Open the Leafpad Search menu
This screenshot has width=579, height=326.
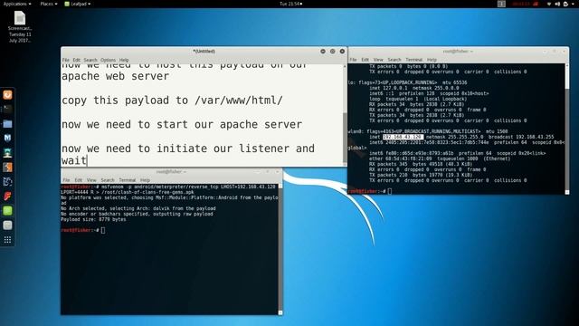tap(90, 60)
